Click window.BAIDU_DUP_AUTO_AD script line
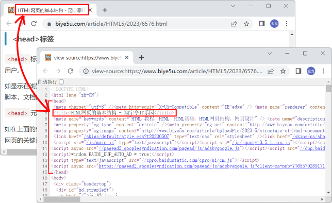 coord(112,155)
